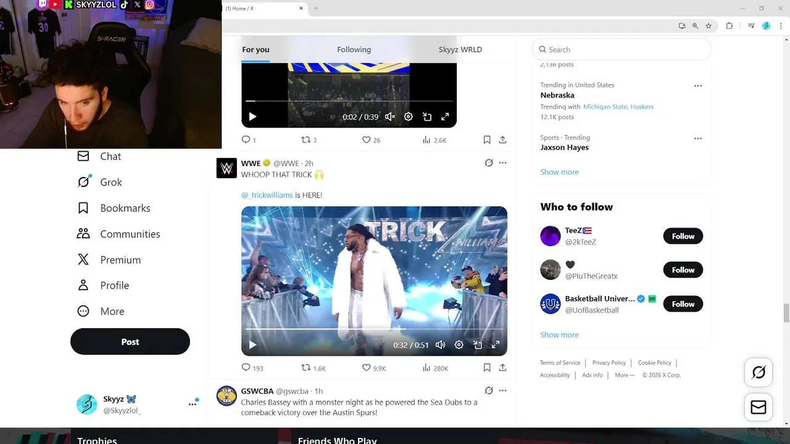Open floating Grok button

(x=759, y=372)
